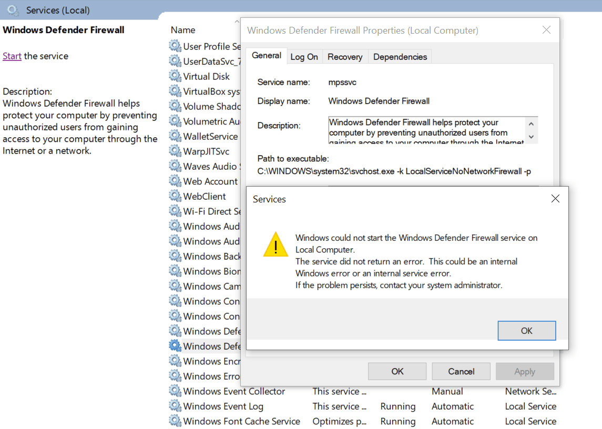The height and width of the screenshot is (429, 602).
Task: Click the Virtual Disk service name
Action: pyautogui.click(x=206, y=76)
